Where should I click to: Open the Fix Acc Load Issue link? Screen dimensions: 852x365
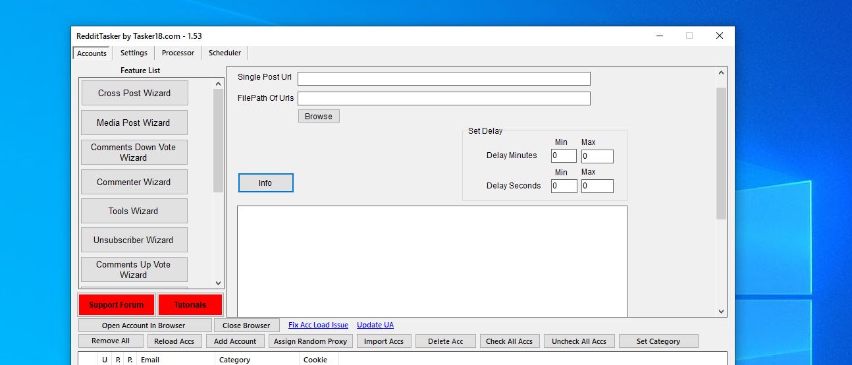coord(318,325)
